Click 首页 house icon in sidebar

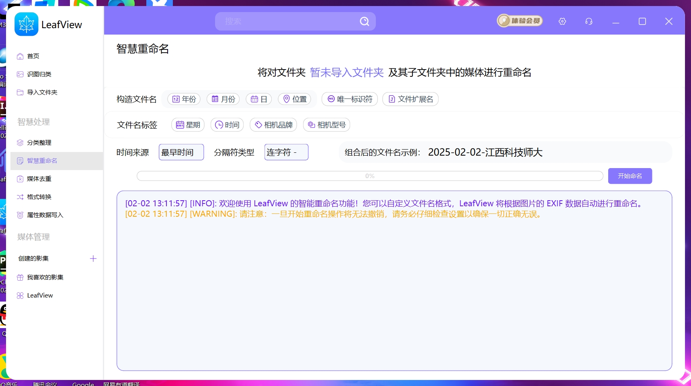[20, 56]
